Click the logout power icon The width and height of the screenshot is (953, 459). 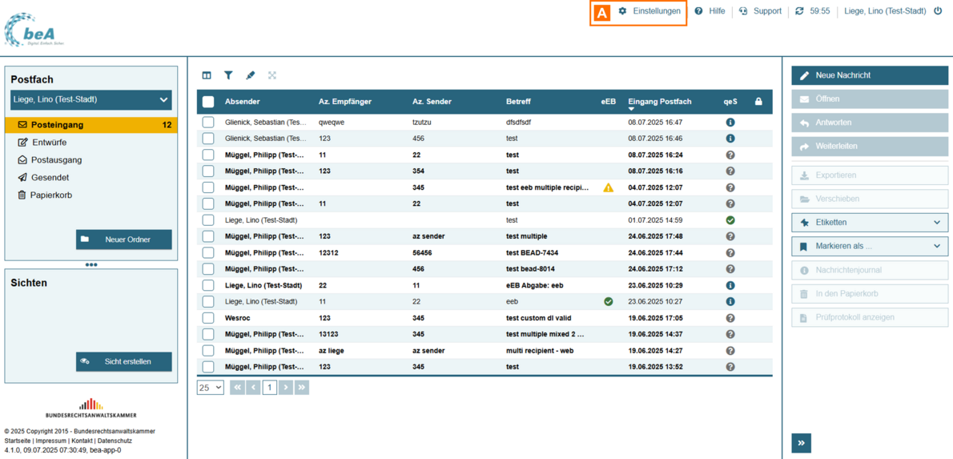coord(938,11)
